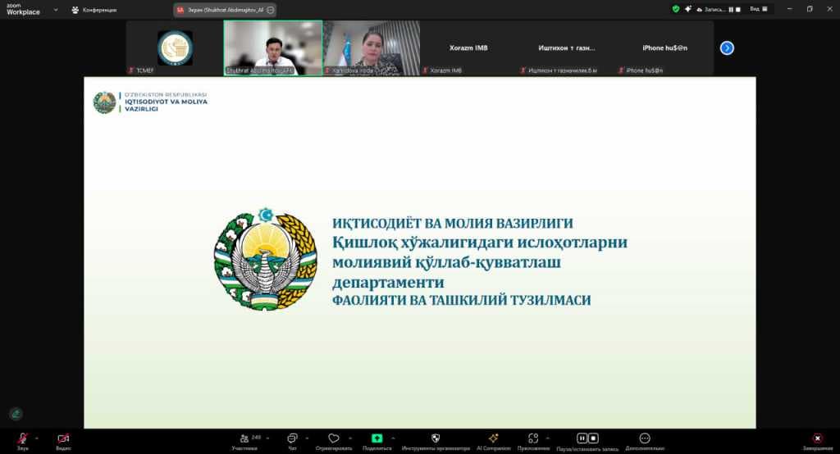Open share options arrow beside Поделиться
Viewport: 840px width, 454px height.
pos(393,438)
